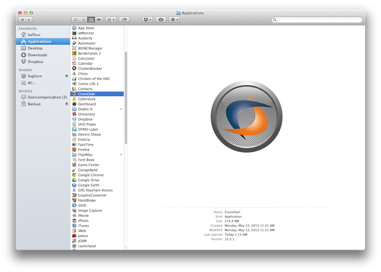The width and height of the screenshot is (381, 272).
Task: Switch to Cover Flow view
Action: point(99,20)
